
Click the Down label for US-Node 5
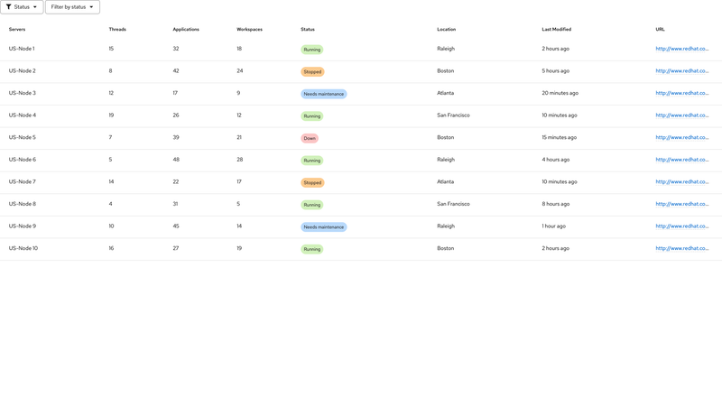(310, 138)
